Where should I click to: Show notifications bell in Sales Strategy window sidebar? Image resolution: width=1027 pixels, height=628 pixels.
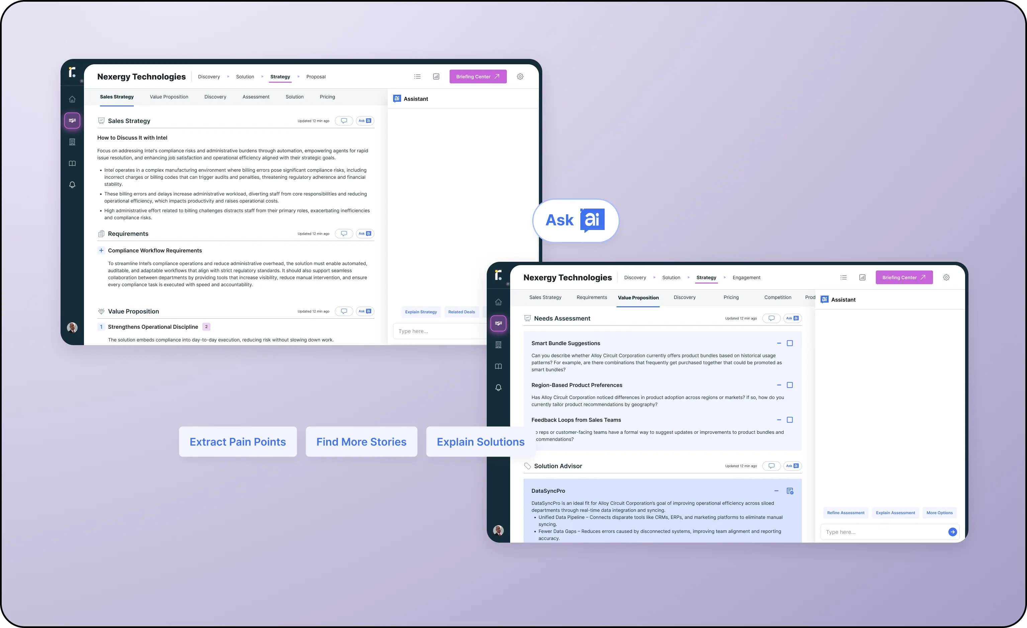tap(72, 185)
